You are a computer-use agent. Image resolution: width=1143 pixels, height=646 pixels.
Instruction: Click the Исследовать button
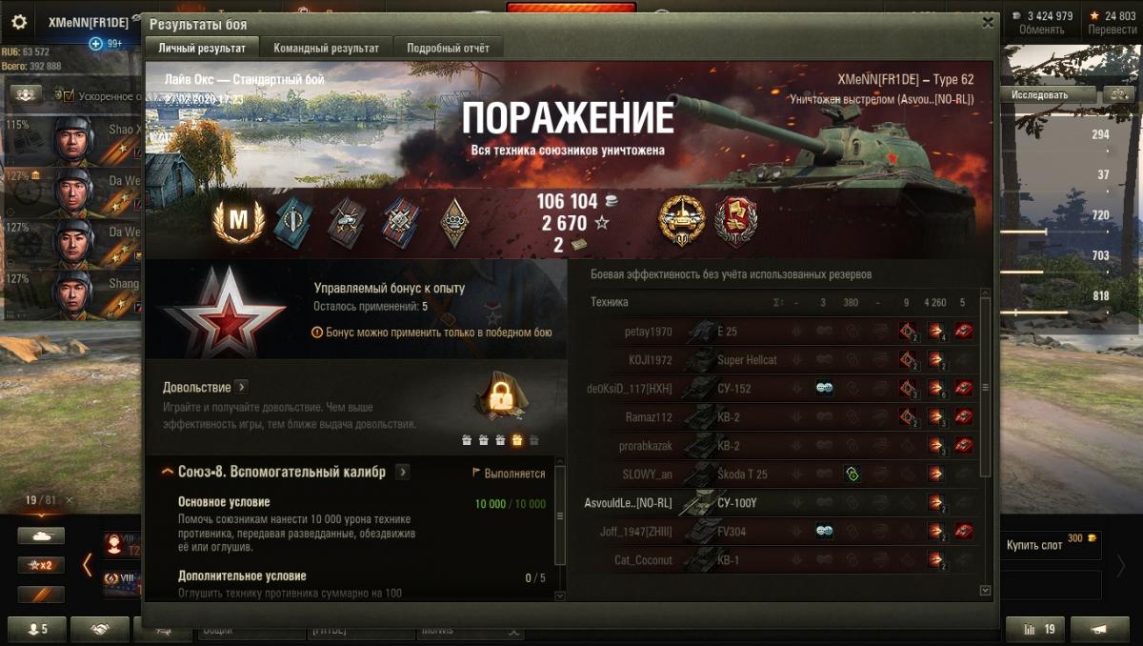tap(1040, 94)
